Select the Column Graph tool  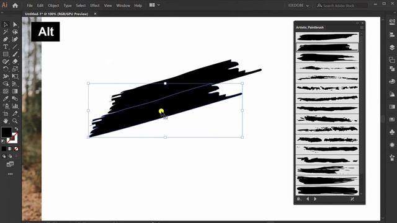(x=15, y=106)
